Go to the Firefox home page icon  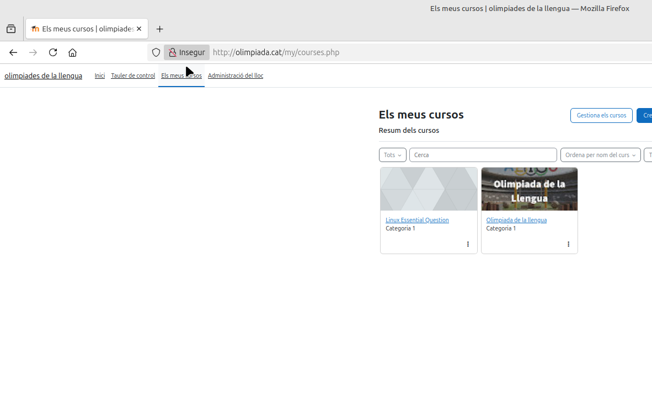click(x=72, y=52)
